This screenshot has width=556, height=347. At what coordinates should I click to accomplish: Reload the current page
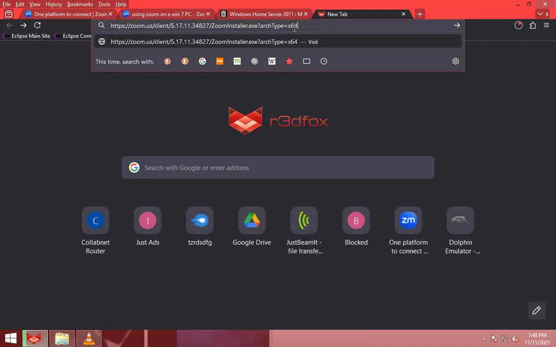click(37, 26)
